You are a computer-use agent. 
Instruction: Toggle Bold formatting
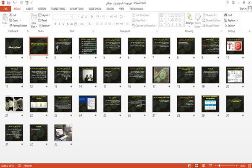[55, 24]
